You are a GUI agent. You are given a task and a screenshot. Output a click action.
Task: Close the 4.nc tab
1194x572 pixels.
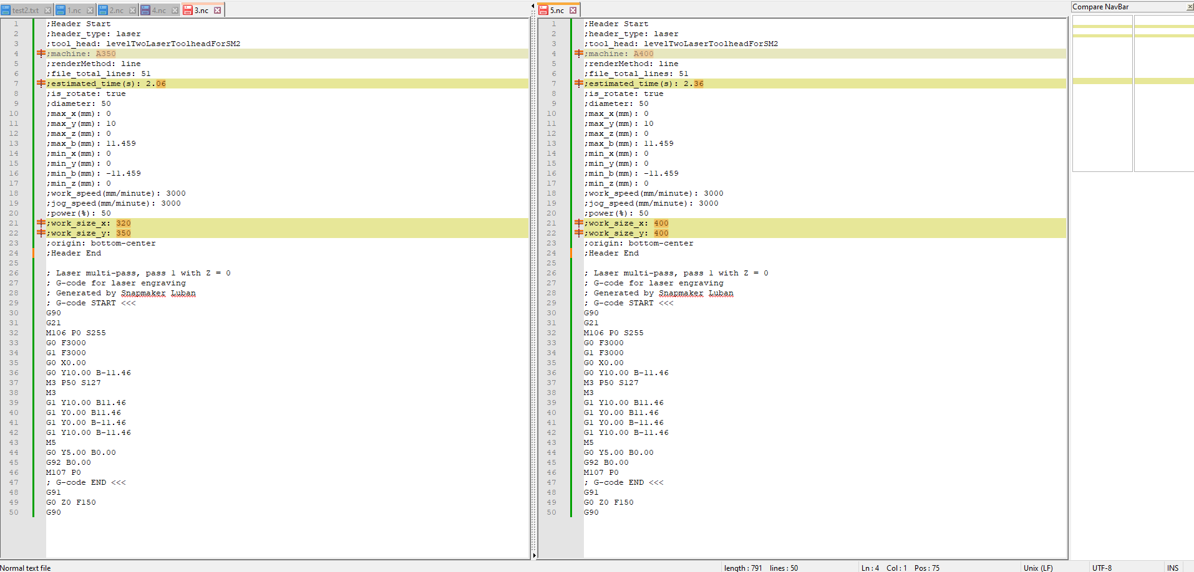click(x=175, y=11)
